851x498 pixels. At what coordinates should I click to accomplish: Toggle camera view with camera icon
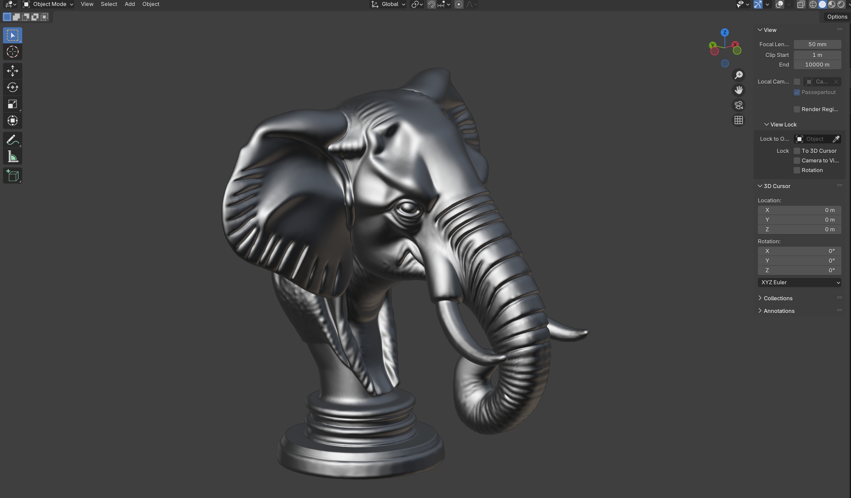click(739, 105)
